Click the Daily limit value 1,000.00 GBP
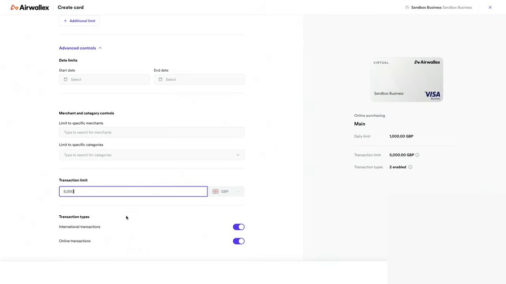Image resolution: width=506 pixels, height=284 pixels. click(401, 136)
